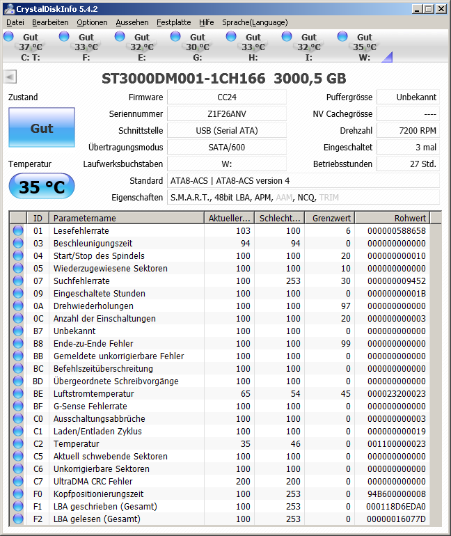
Task: Click status orb for Drehwiederholungen row
Action: (x=18, y=306)
